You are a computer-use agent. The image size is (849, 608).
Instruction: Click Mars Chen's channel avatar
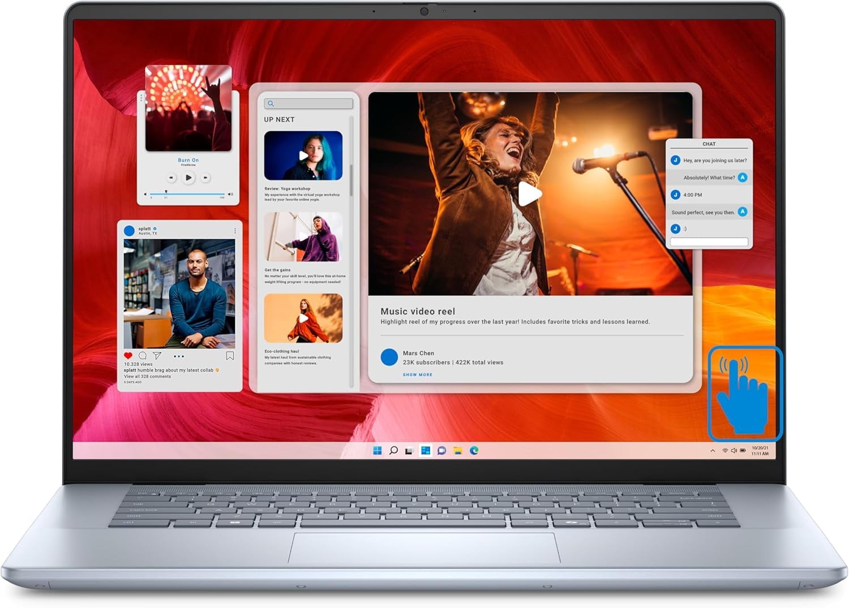tap(389, 356)
